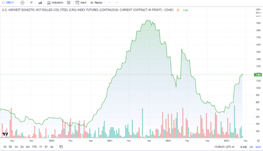Click the 2023 label on the time axis
This screenshot has height=151, width=263.
pos(226,141)
